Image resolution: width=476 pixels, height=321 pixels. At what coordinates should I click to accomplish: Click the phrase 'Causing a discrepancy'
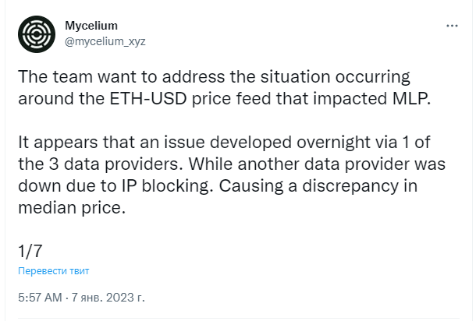click(x=309, y=185)
